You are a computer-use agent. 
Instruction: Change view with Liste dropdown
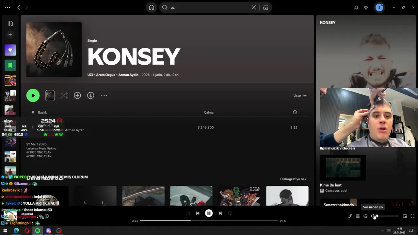[300, 95]
